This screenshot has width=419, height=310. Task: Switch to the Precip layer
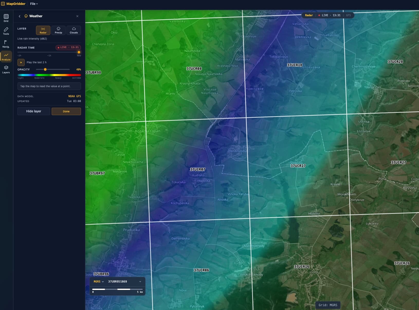(x=58, y=30)
